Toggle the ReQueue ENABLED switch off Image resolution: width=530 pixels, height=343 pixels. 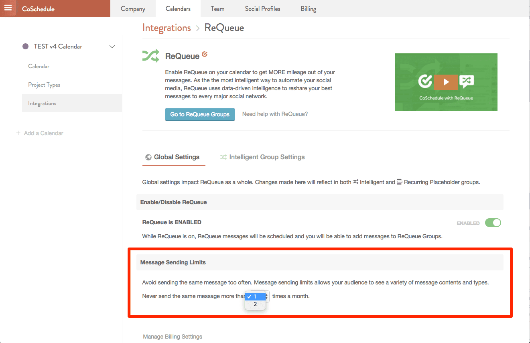click(493, 223)
